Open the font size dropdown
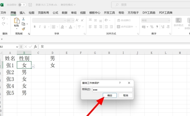190x116 pixels. click(x=73, y=20)
